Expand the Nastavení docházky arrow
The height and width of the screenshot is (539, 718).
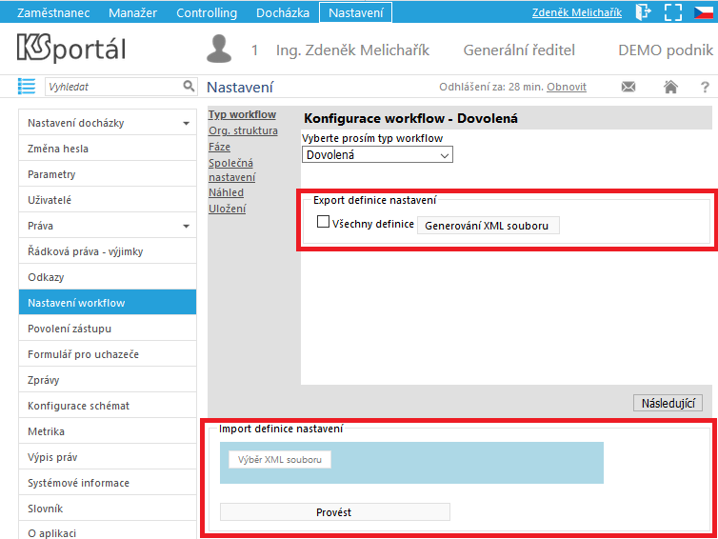click(186, 123)
